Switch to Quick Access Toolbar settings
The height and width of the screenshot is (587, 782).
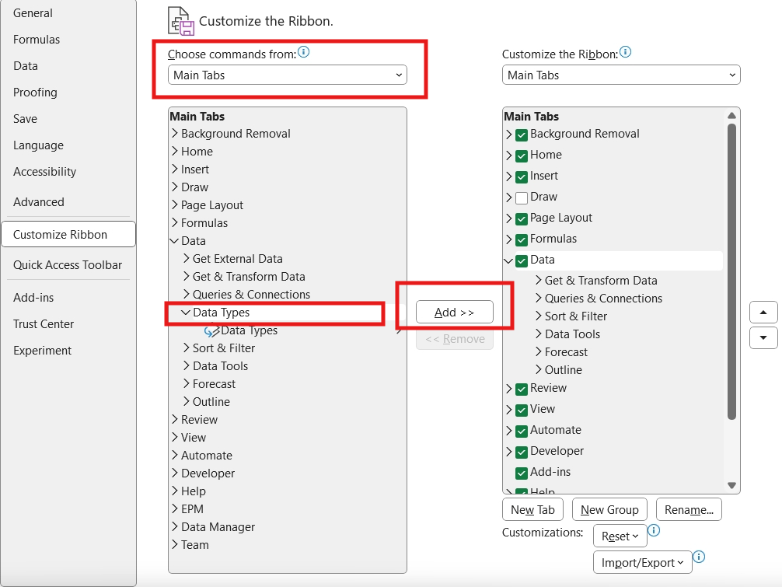(x=68, y=264)
